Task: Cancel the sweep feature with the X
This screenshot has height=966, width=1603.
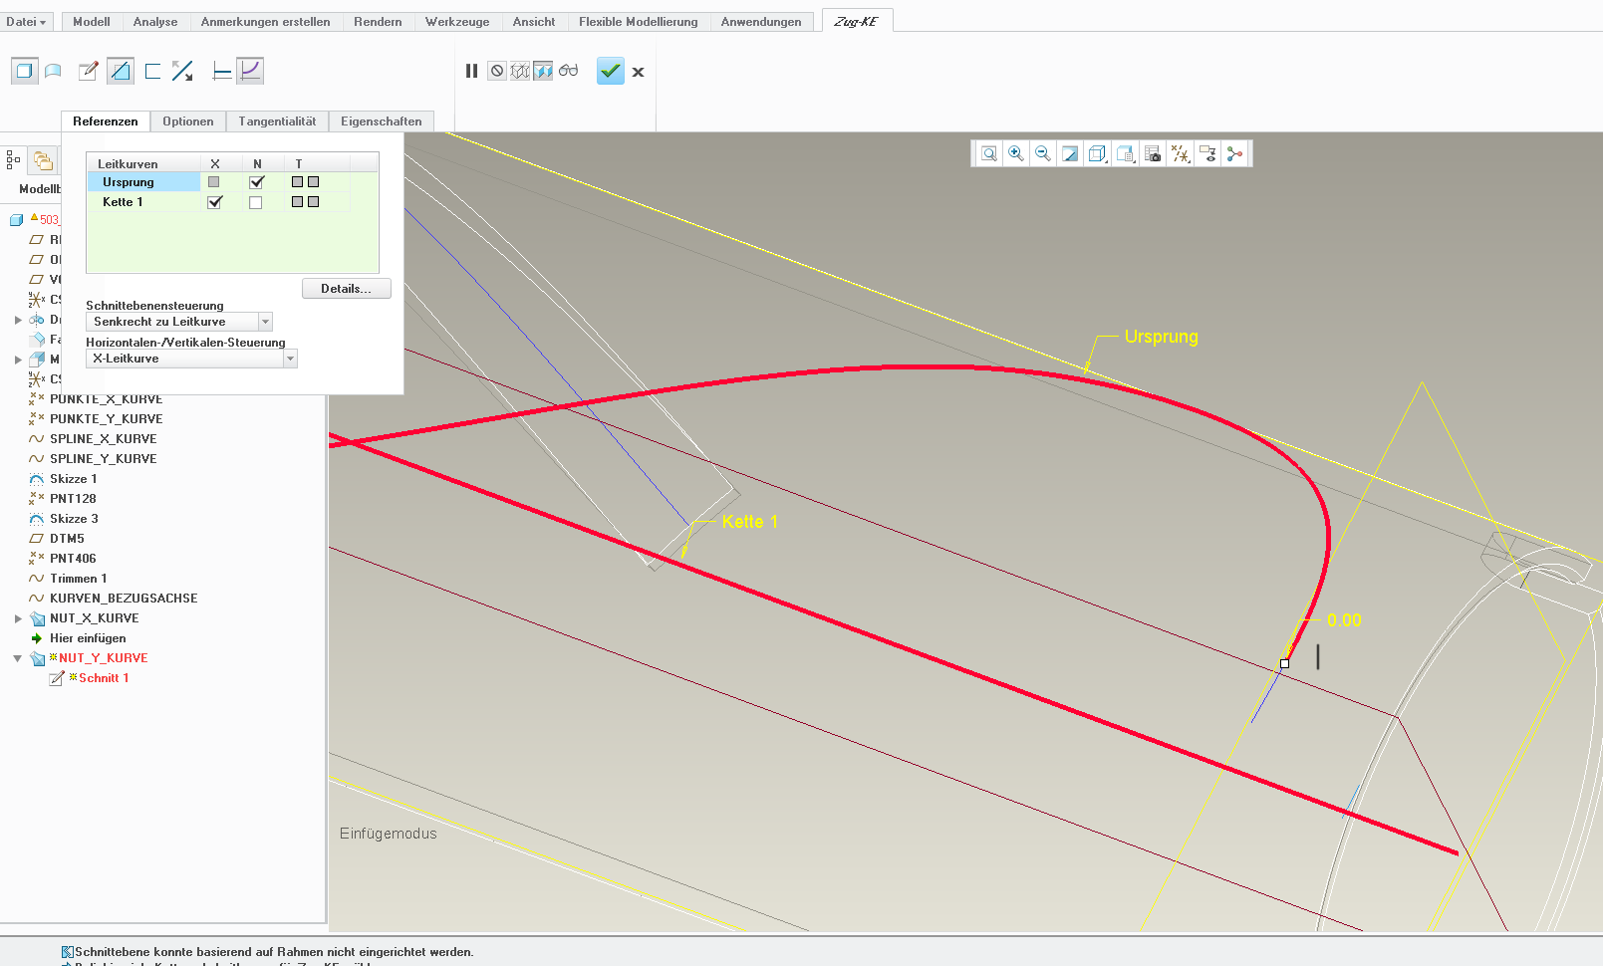Action: [639, 72]
